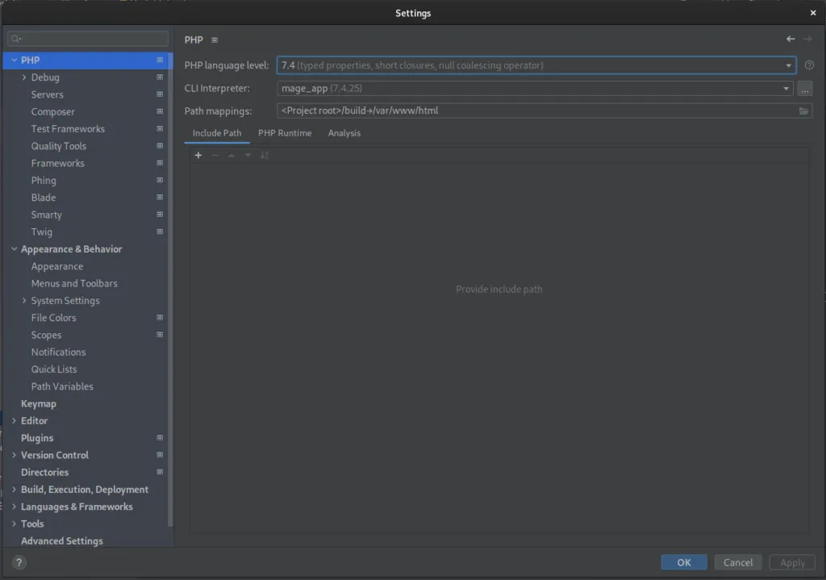
Task: Collapse the PHP settings tree
Action: coord(14,60)
